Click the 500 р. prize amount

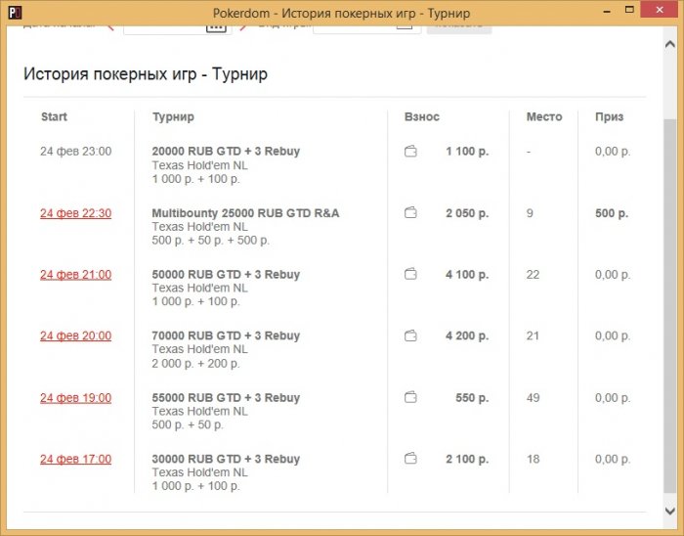click(612, 213)
